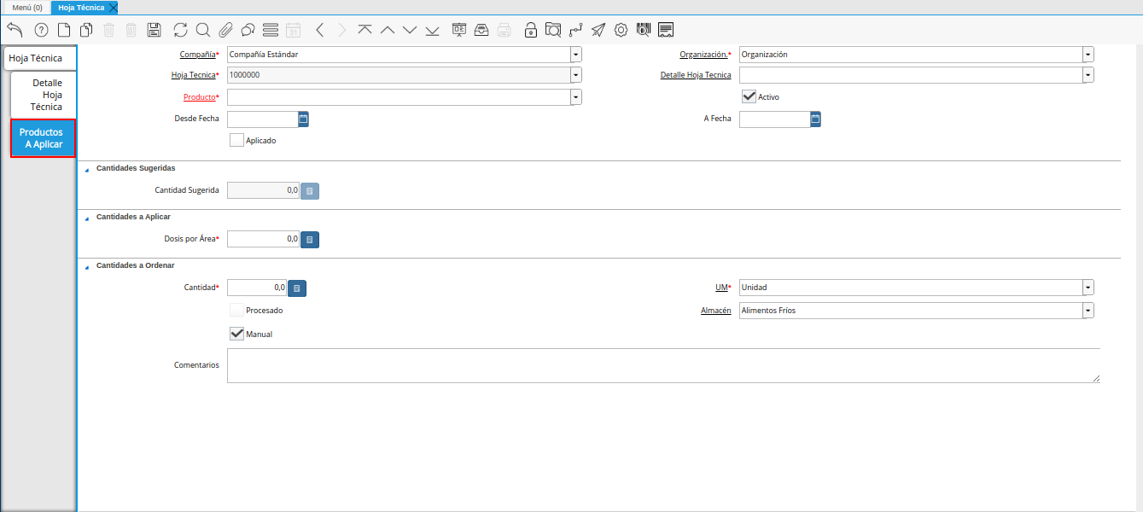Click into the Comentarios text area
This screenshot has width=1143, height=512.
coord(662,365)
